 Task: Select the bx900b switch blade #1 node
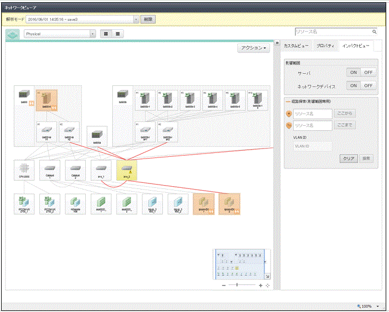145,132
